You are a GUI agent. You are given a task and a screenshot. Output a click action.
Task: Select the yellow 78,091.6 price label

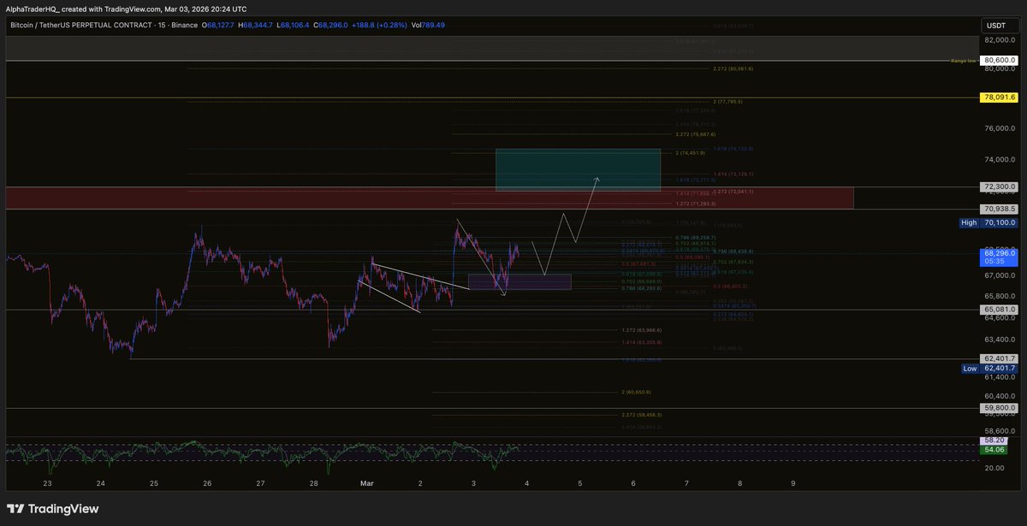point(1000,98)
